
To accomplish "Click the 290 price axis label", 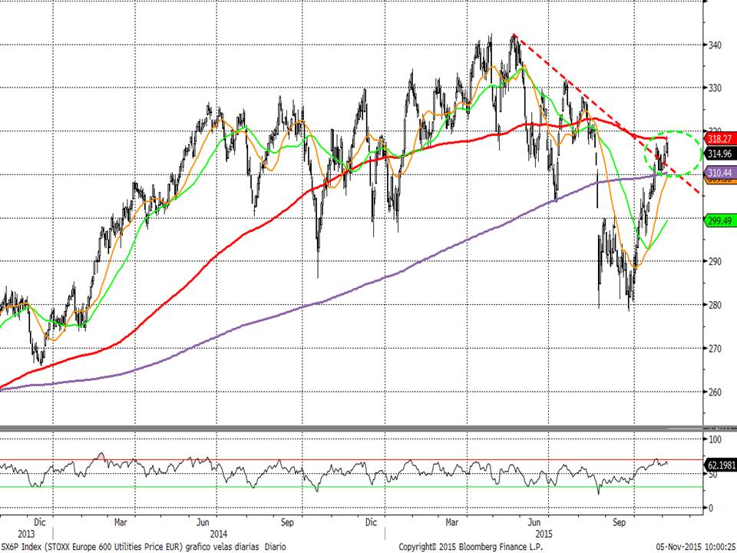I will click(715, 261).
